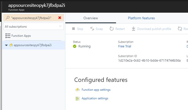188x110 pixels.
Task: Click the lightning bolt function app icon
Action: pos(11,45)
